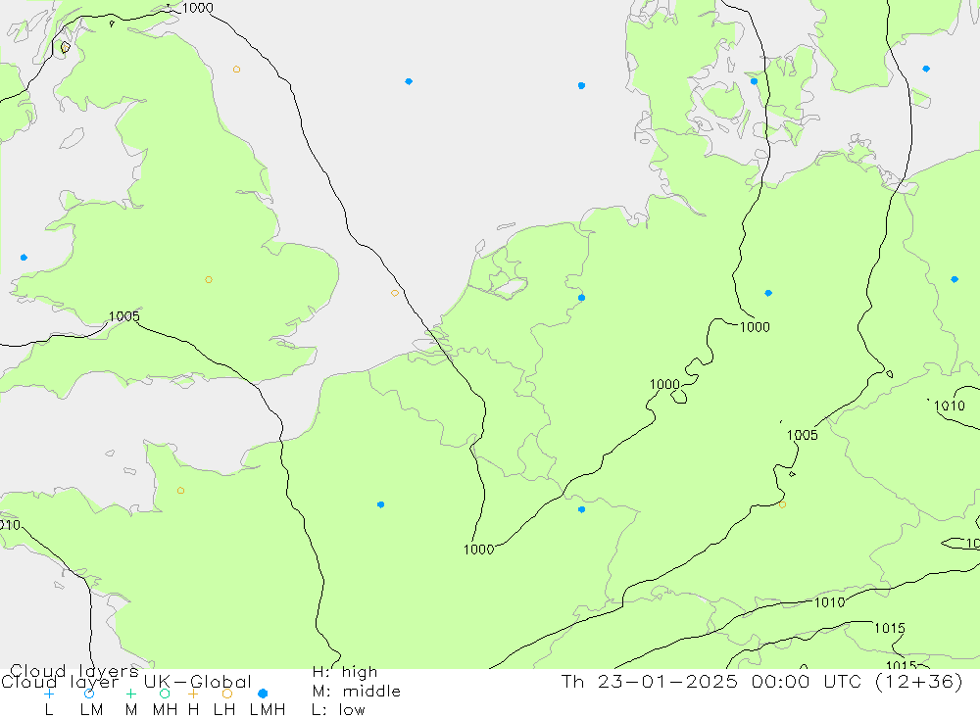This screenshot has height=718, width=980.
Task: Click the 1000 isobar label at the top edge
Action: 198,8
